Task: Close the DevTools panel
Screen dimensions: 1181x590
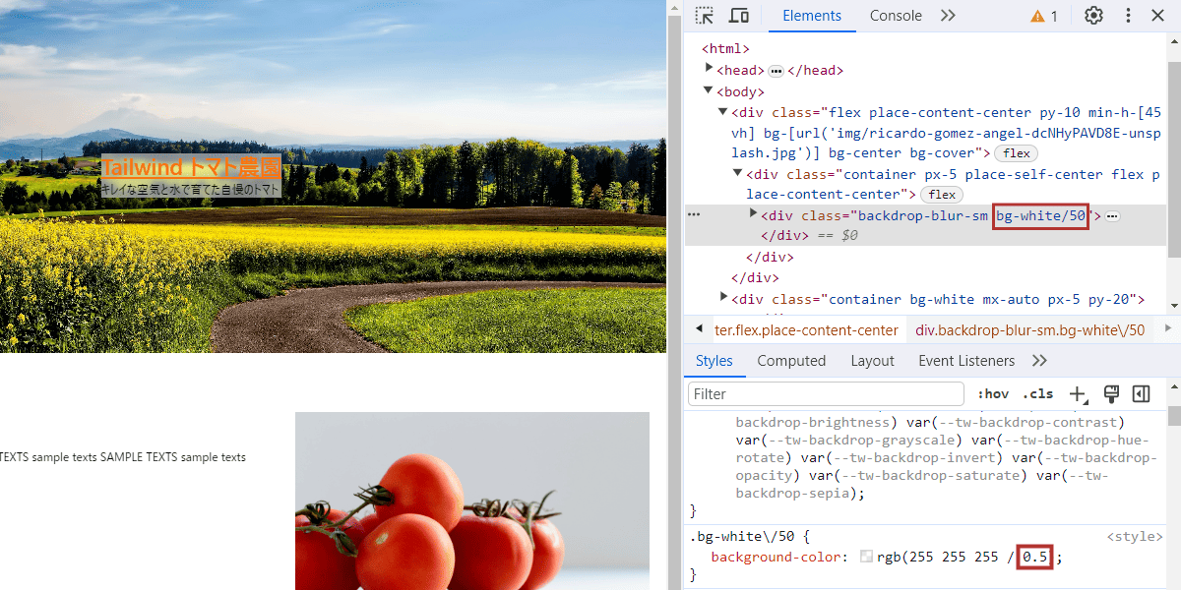Action: click(1158, 16)
